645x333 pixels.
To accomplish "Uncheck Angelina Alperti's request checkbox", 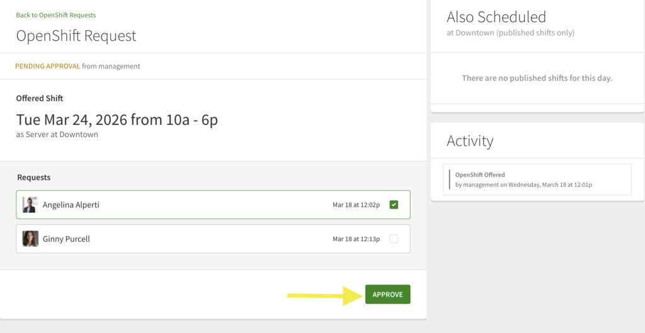I will coord(394,204).
